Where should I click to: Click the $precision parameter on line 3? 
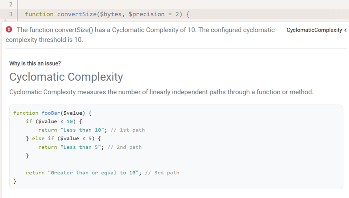point(146,14)
